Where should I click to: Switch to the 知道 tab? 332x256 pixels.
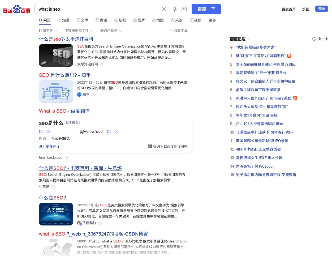click(64, 20)
